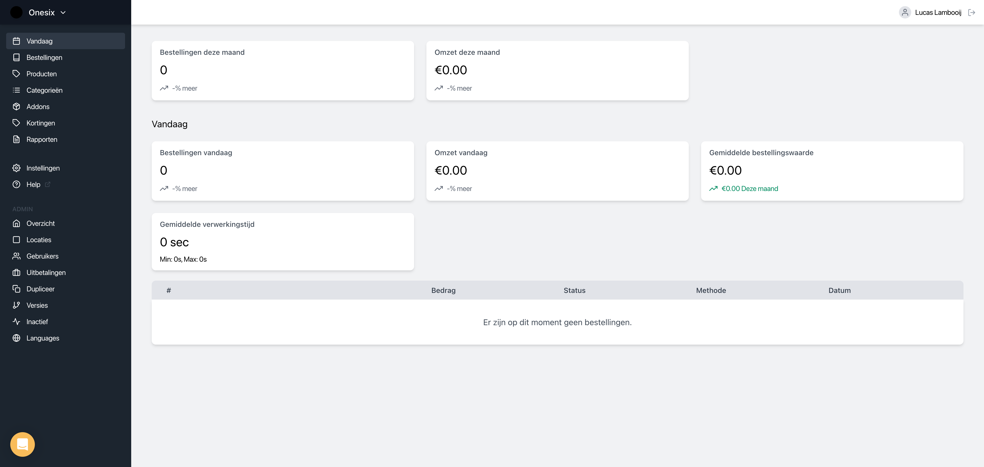
Task: Click the Locaties square icon
Action: pos(16,240)
